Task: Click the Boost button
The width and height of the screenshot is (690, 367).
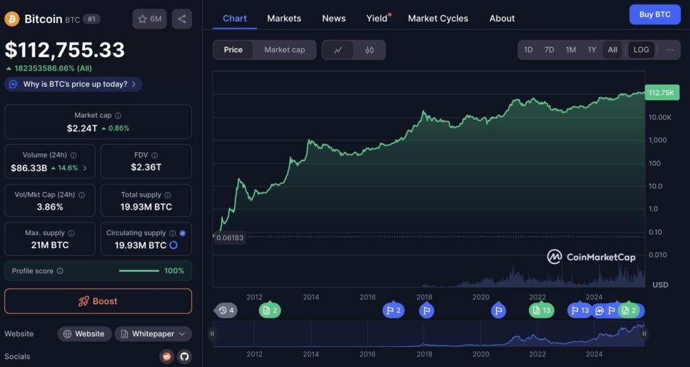Action: coord(98,301)
